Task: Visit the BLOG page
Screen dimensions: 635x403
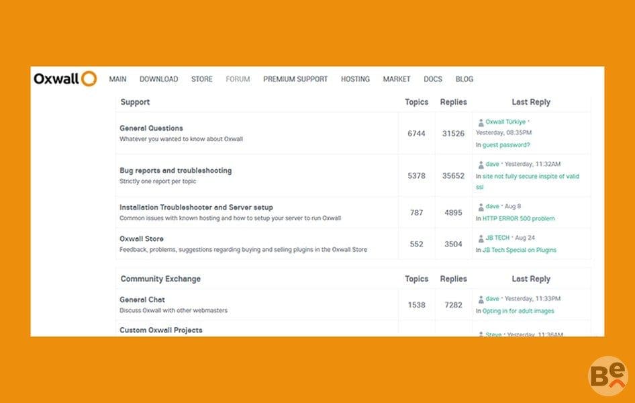Action: pyautogui.click(x=464, y=79)
